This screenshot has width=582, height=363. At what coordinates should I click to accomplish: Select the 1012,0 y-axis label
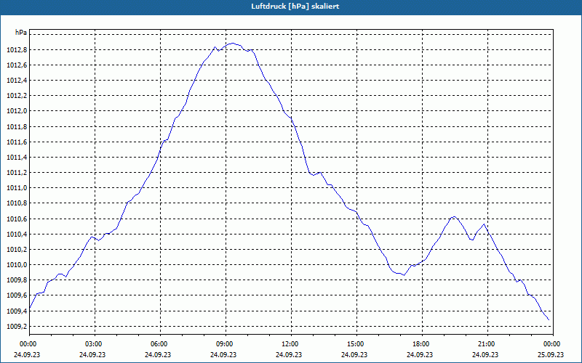17,111
